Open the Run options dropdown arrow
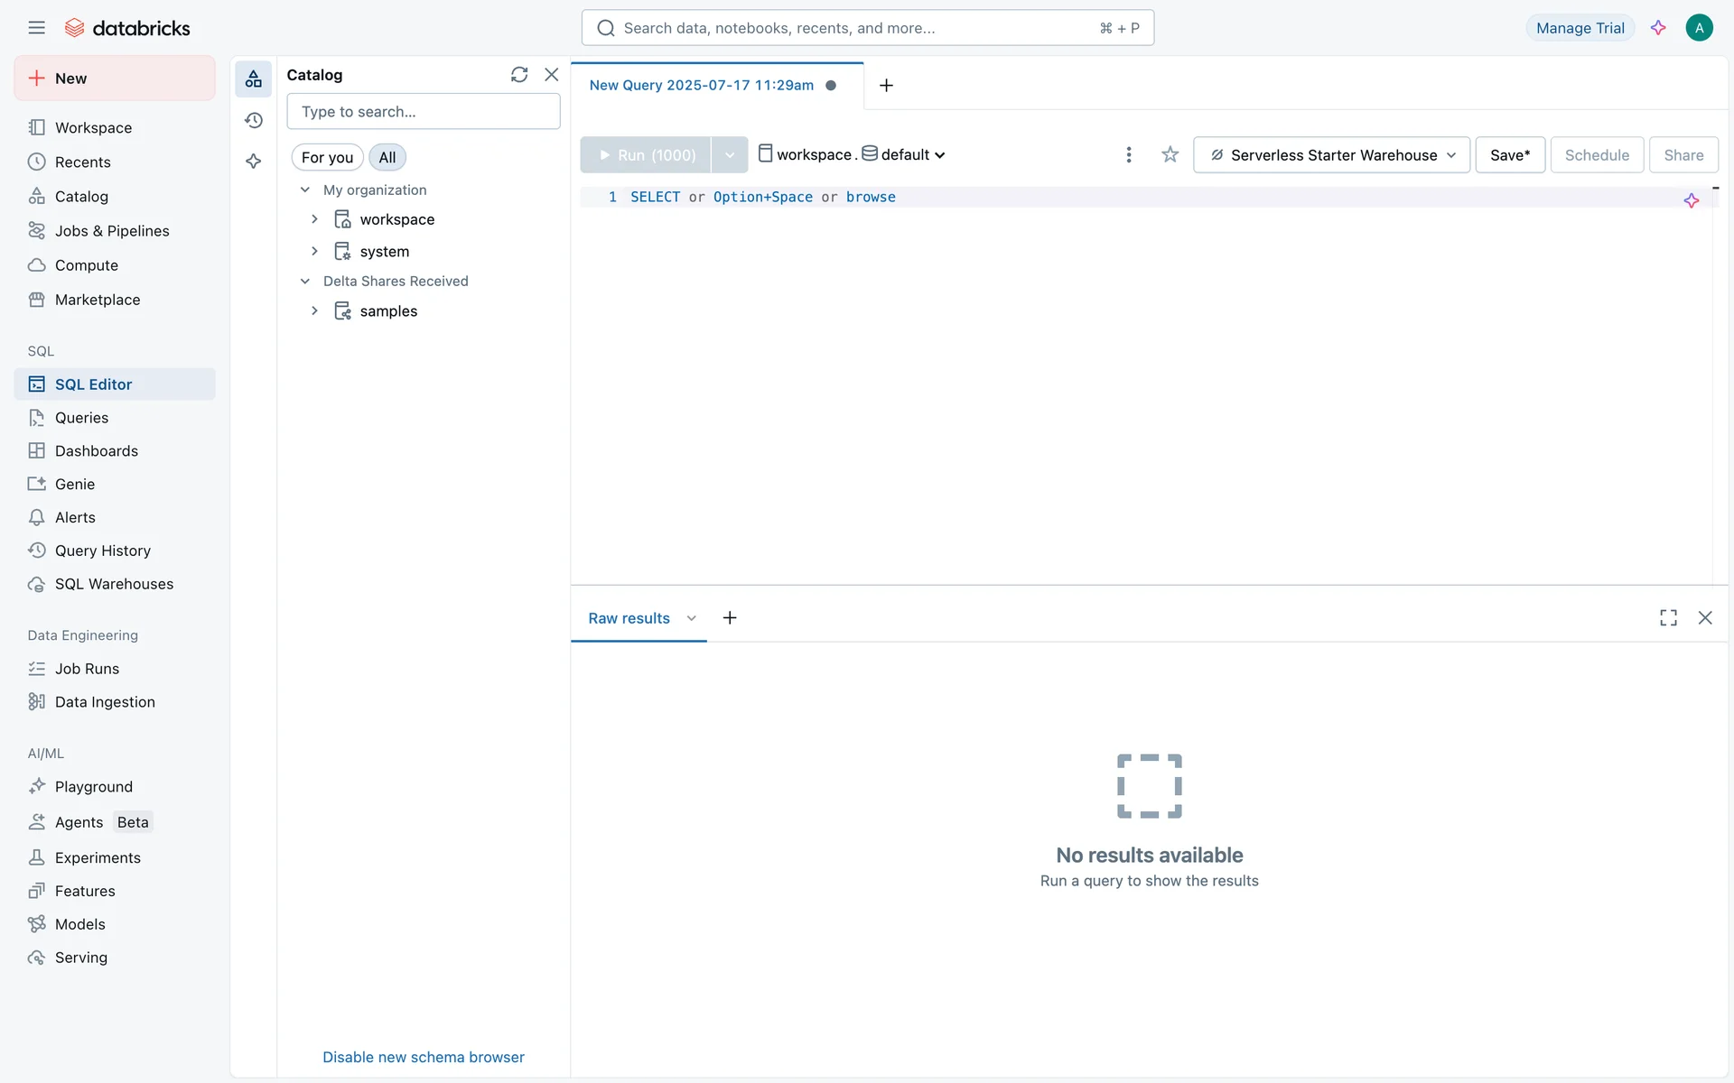 click(730, 155)
